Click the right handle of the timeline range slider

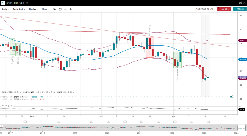click(246, 128)
